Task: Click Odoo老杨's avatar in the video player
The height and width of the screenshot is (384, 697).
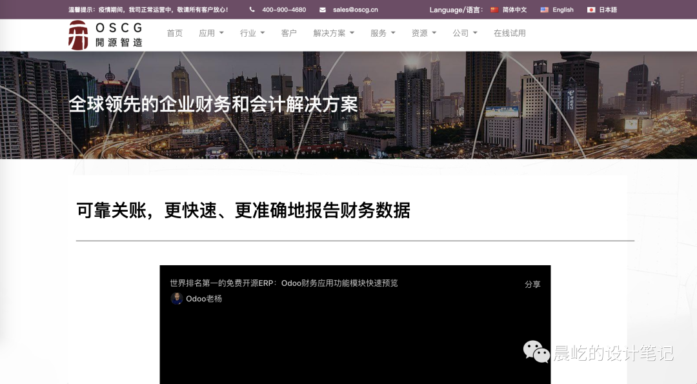Action: point(176,299)
